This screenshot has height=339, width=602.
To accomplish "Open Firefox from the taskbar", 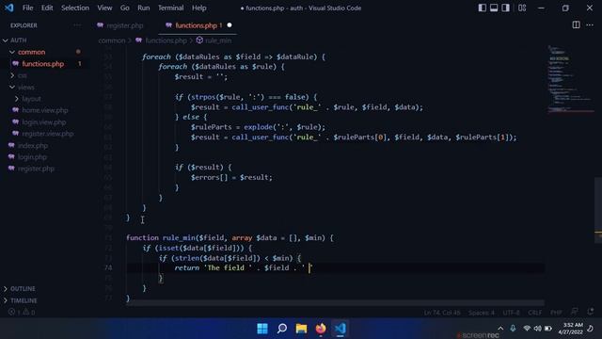I will 321,329.
